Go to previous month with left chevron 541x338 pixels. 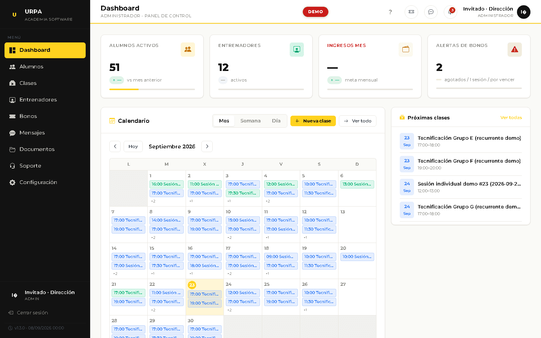tap(115, 146)
